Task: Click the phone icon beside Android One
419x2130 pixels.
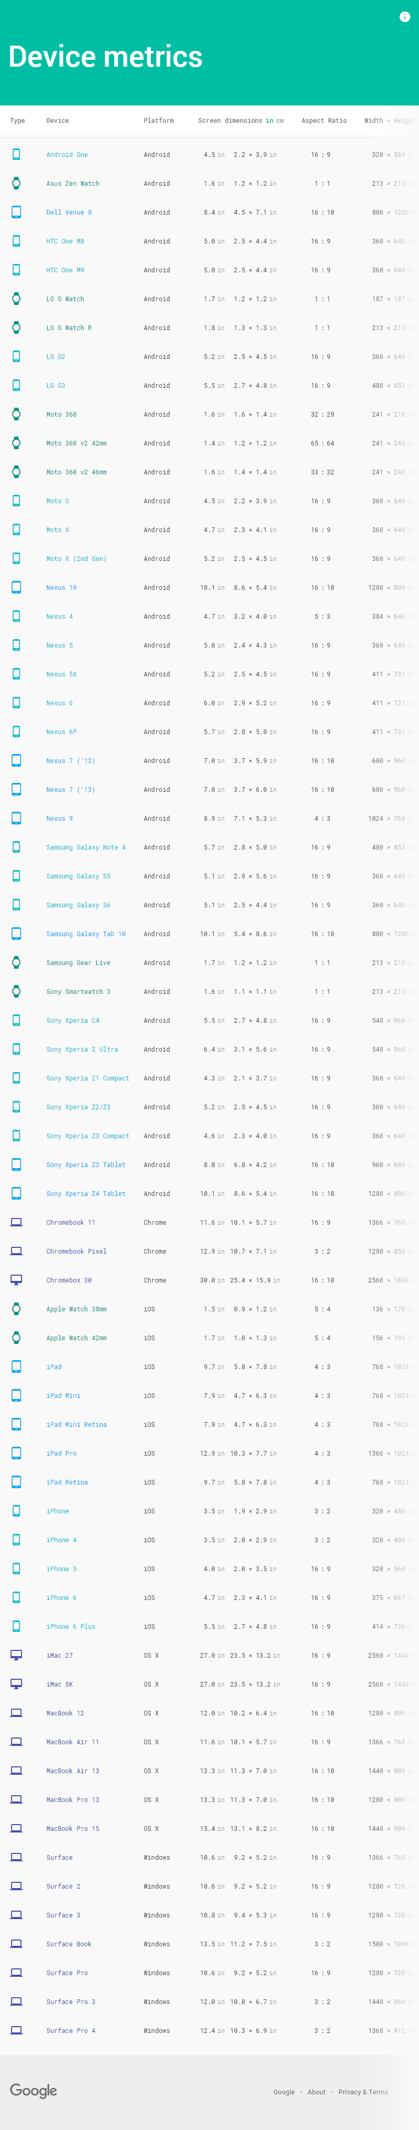Action: click(16, 155)
